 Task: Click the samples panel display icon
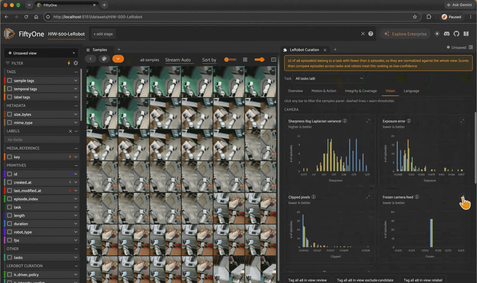(x=273, y=60)
